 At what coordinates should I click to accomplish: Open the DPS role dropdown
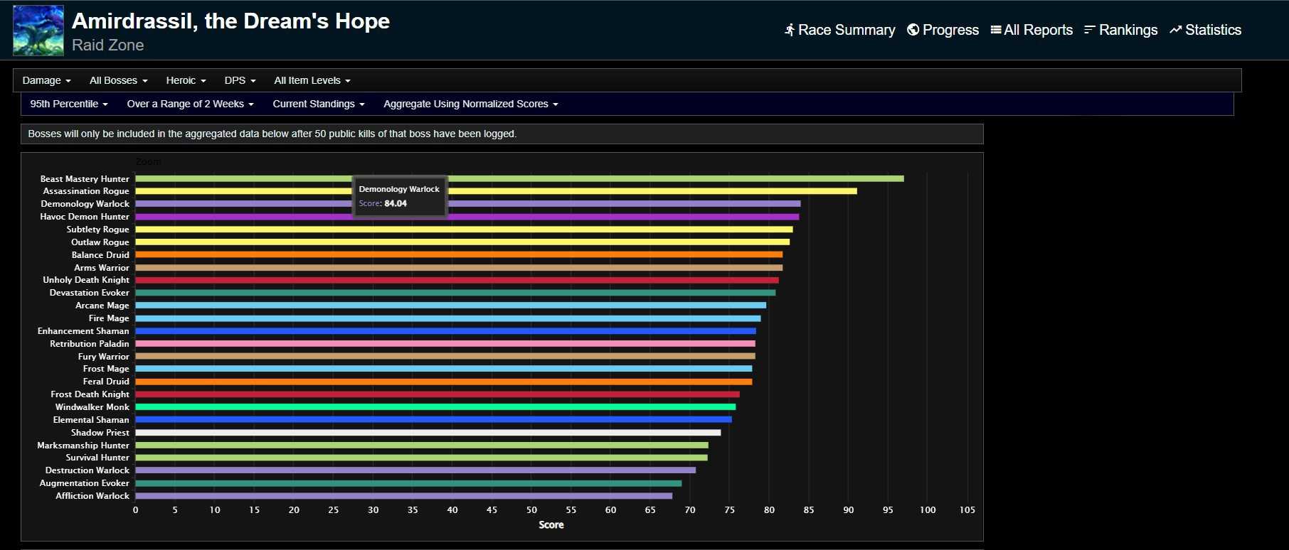coord(240,80)
